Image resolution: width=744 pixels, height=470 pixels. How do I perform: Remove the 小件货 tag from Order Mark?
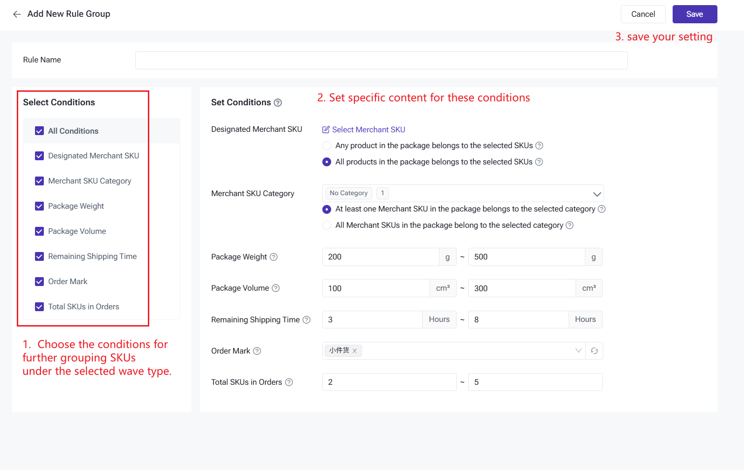[x=355, y=351]
